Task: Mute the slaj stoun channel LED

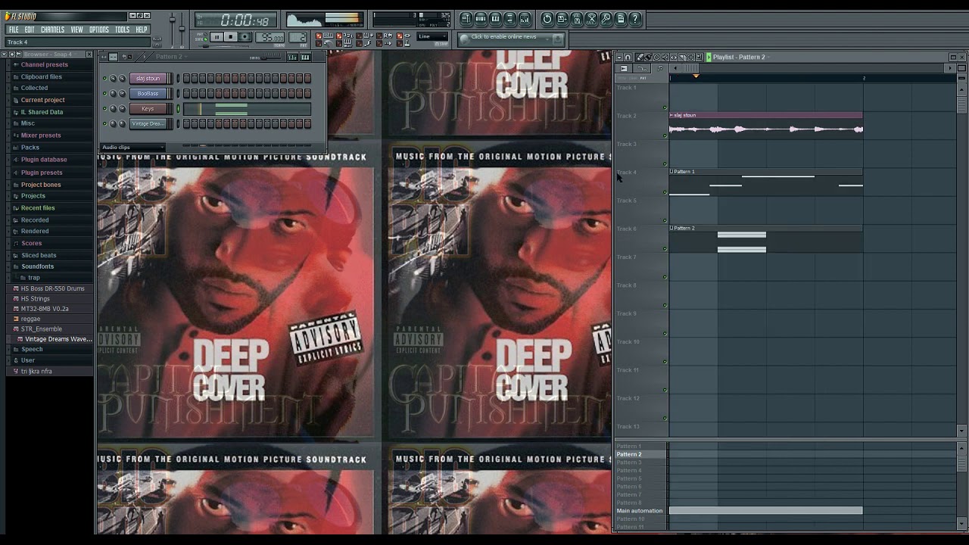Action: click(x=104, y=78)
